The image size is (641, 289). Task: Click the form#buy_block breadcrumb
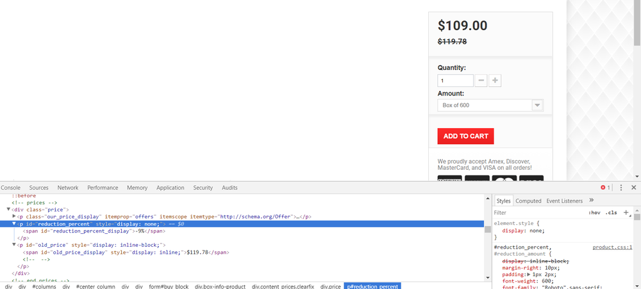169,286
